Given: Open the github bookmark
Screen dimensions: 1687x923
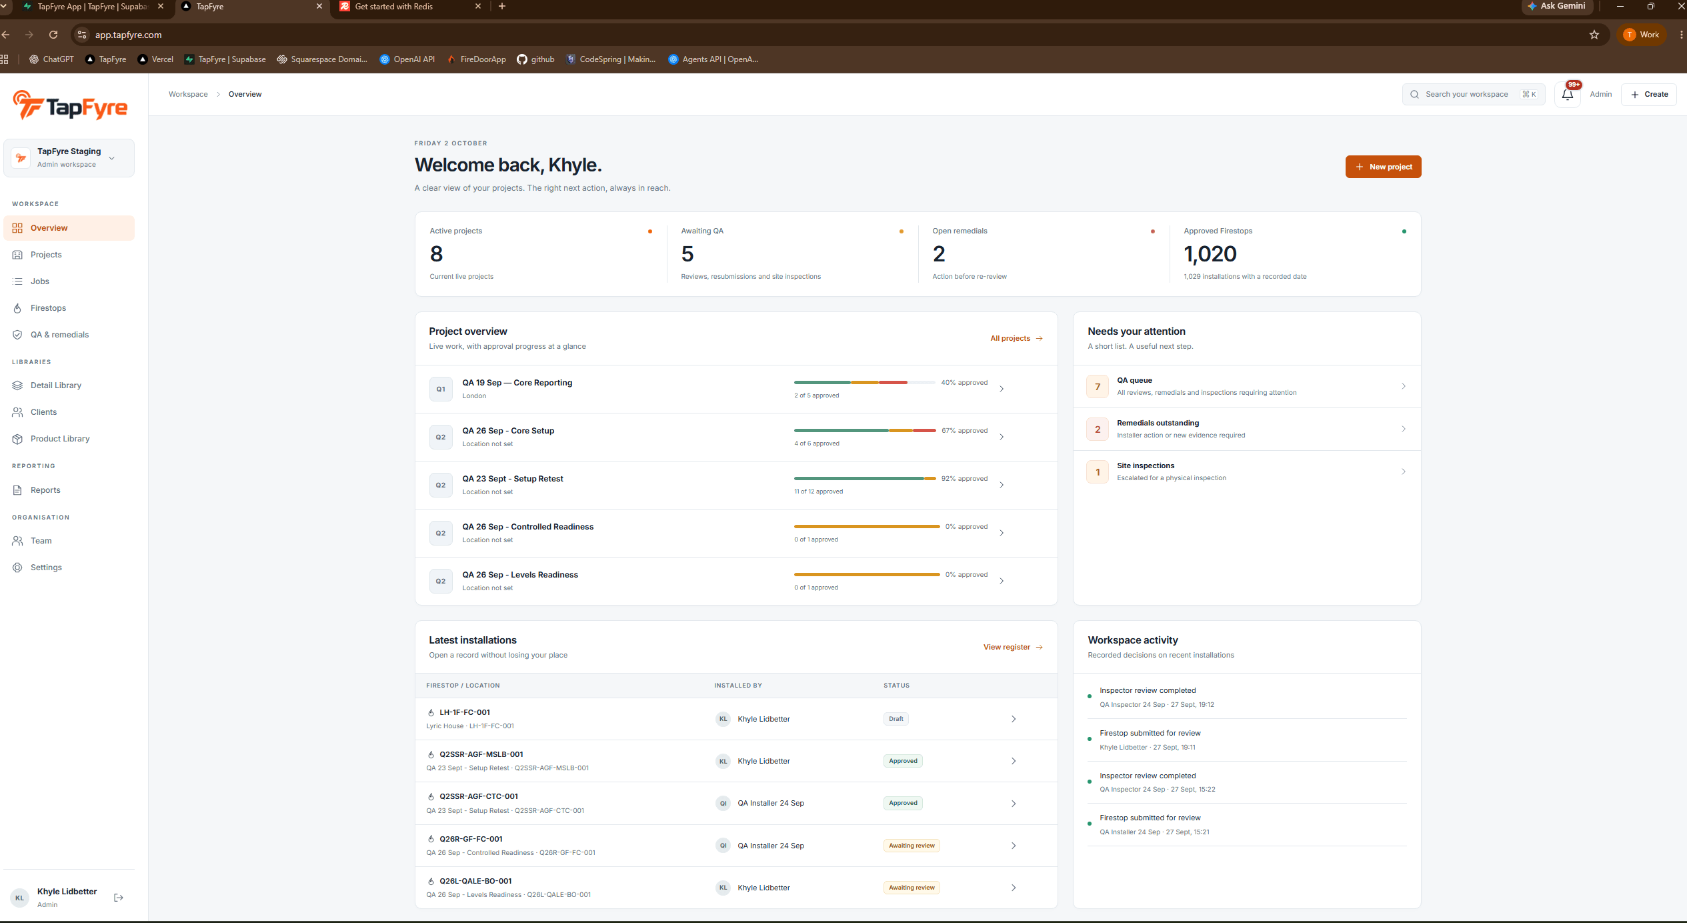Looking at the screenshot, I should coord(535,59).
